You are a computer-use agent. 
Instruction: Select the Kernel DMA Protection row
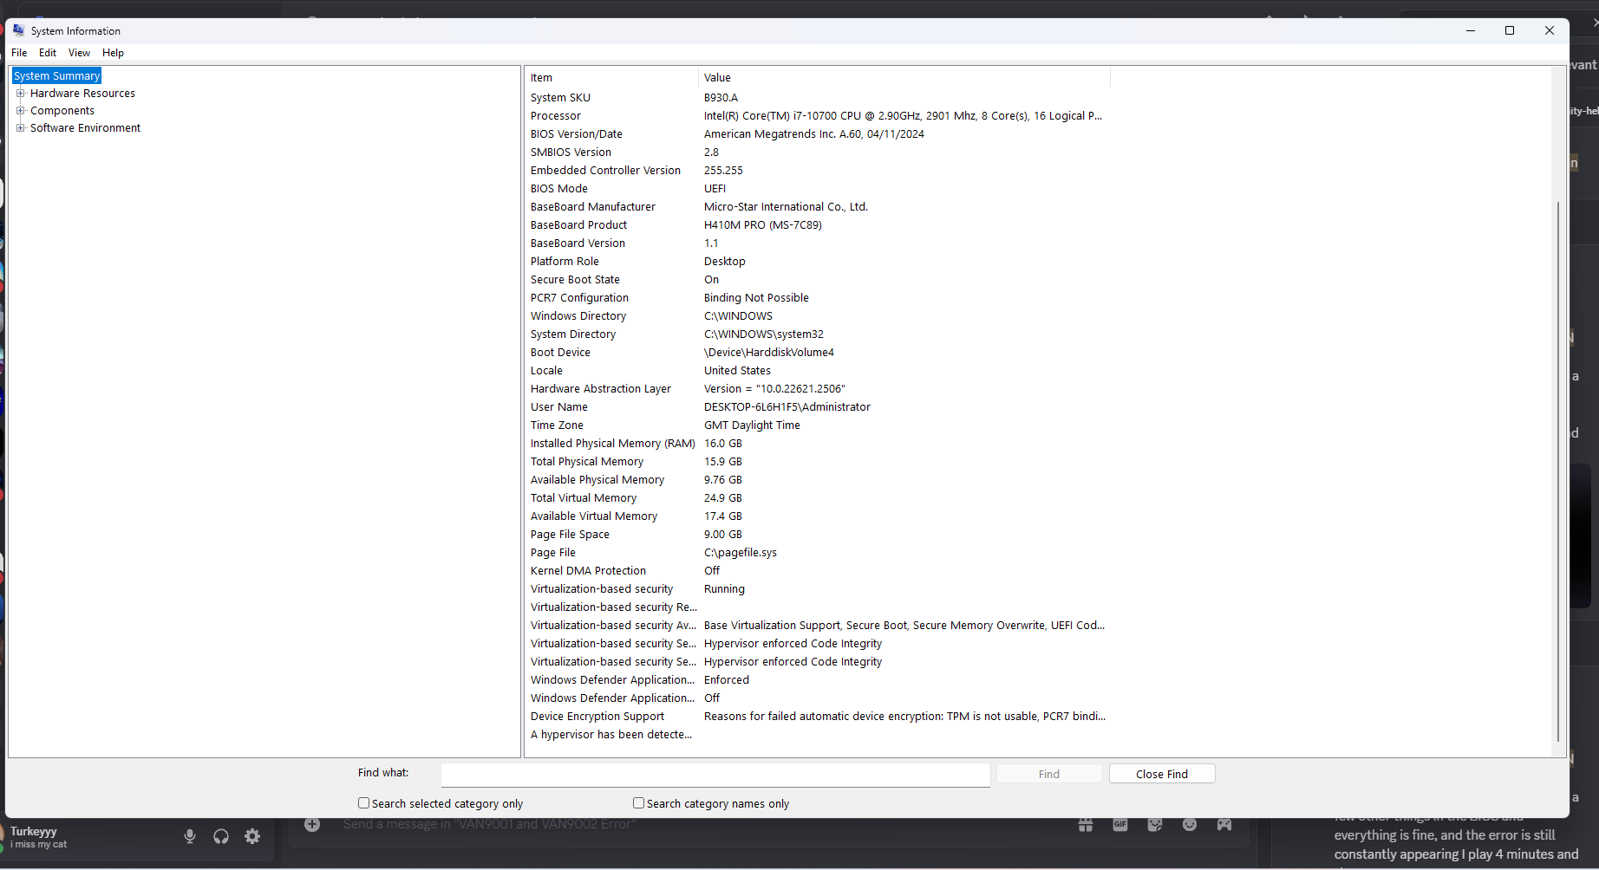[817, 571]
